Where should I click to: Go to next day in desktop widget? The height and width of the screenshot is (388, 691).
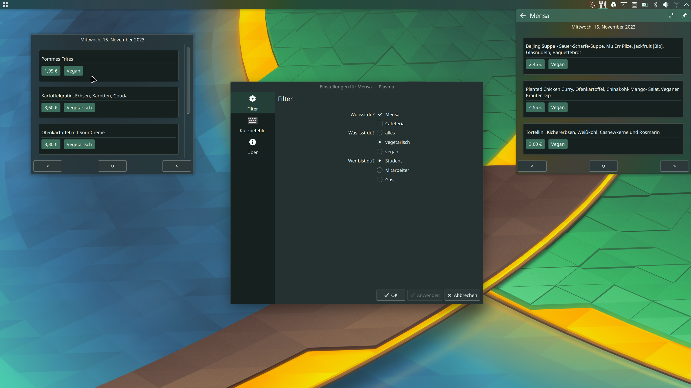177,166
